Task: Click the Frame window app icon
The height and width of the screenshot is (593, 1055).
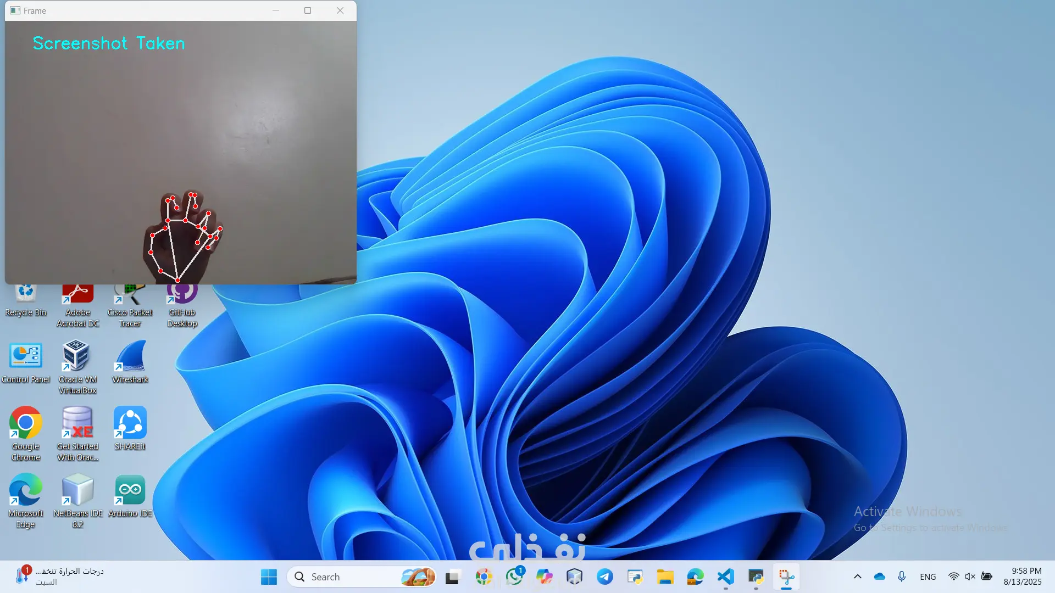Action: tap(15, 10)
